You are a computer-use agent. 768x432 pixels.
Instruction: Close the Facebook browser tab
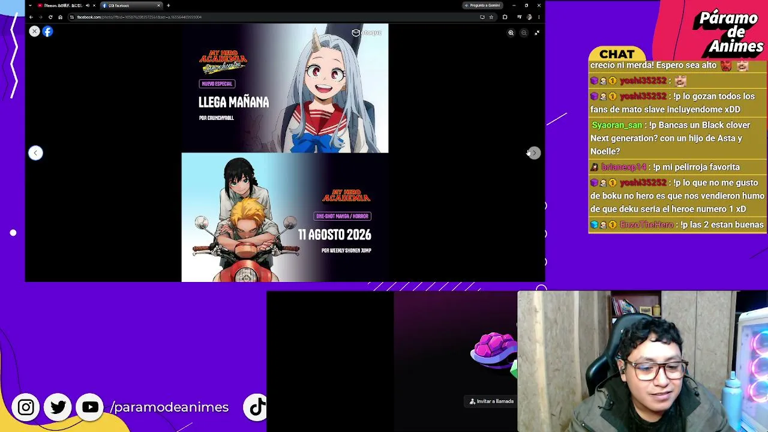coord(158,5)
